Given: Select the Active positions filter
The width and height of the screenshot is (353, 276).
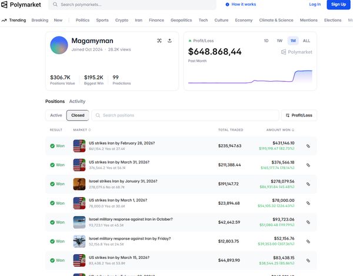Looking at the screenshot, I should 56,115.
